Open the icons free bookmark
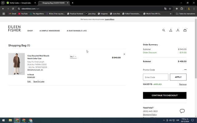Screen dimensions: 197x123 [x=115, y=14]
